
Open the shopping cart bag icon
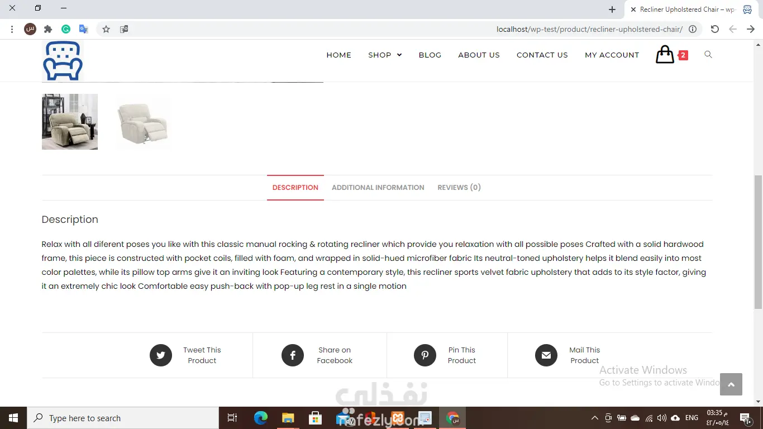pos(665,55)
